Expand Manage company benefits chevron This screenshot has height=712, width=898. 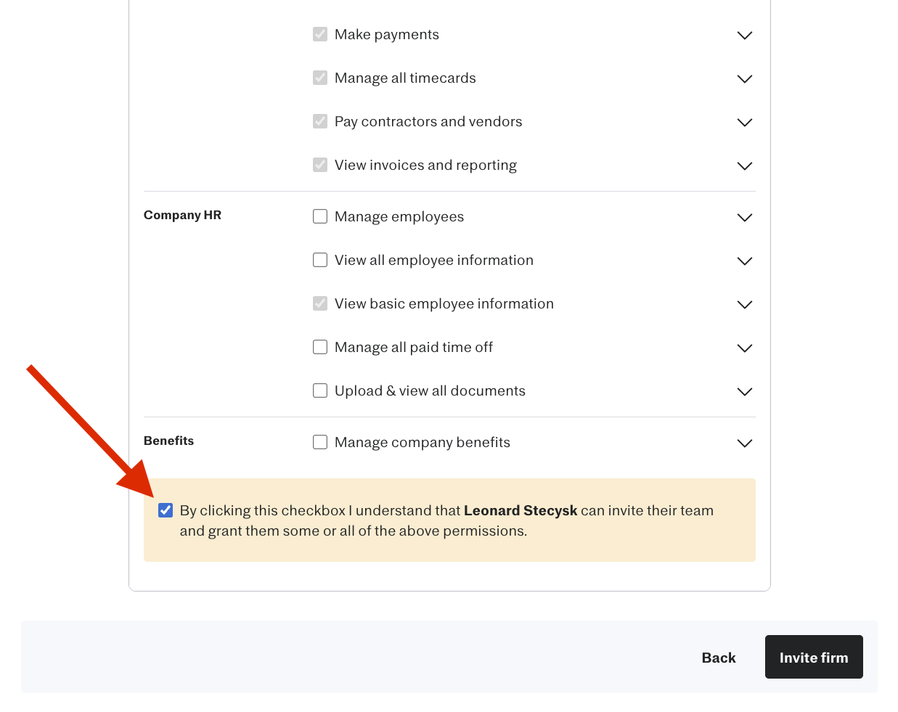click(x=744, y=443)
